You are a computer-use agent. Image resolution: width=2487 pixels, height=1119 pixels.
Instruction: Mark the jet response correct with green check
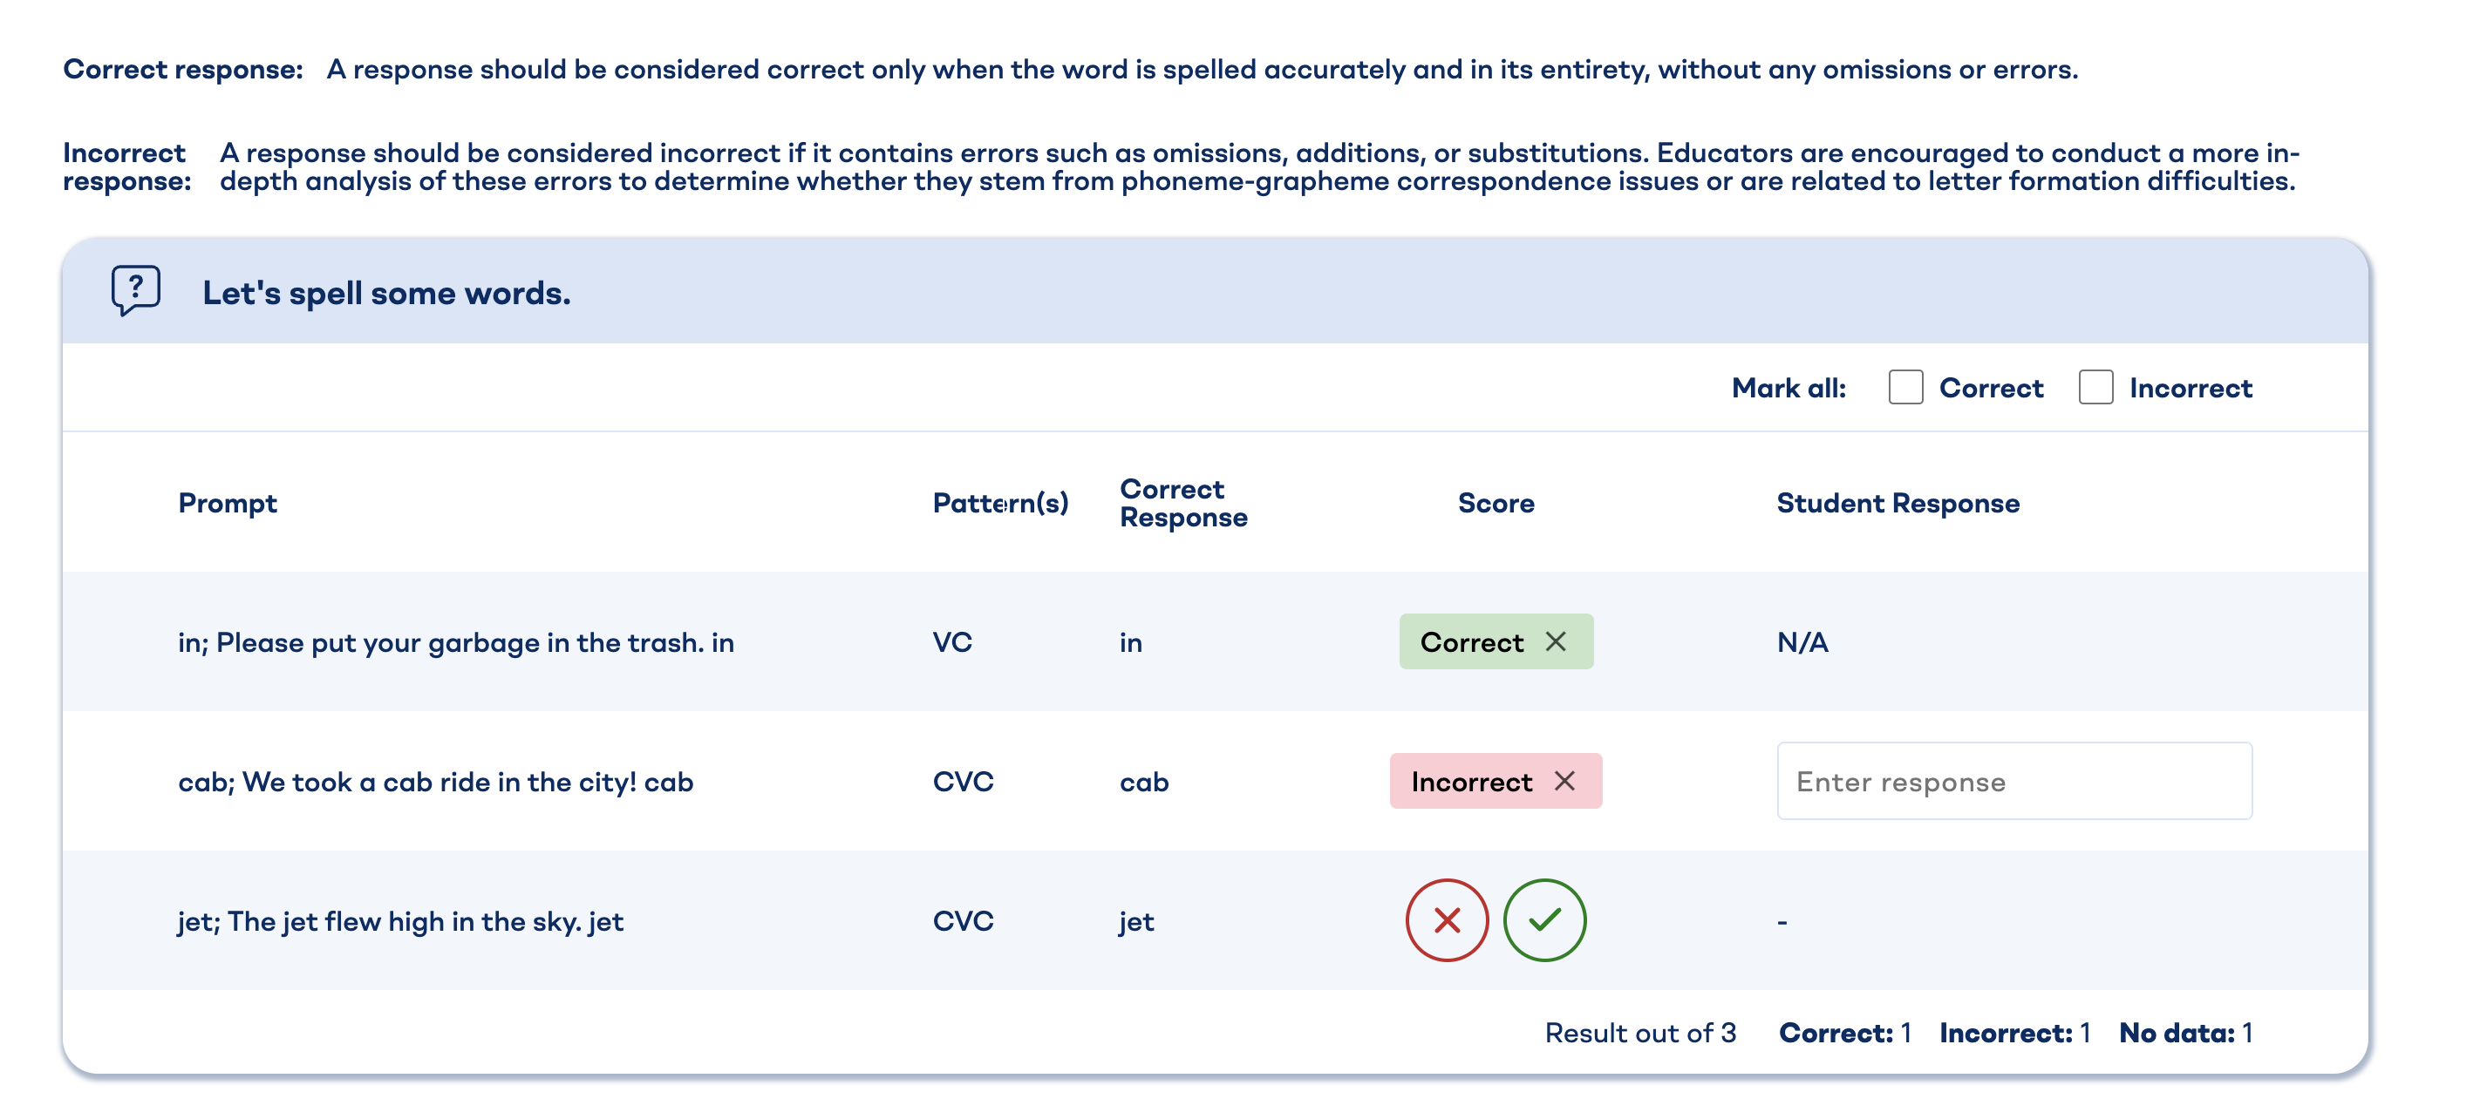[x=1544, y=921]
